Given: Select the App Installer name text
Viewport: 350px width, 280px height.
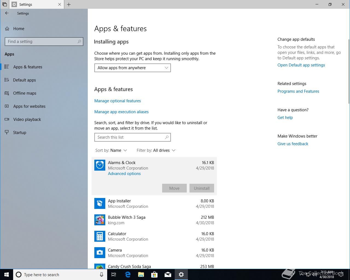Looking at the screenshot, I should [x=119, y=201].
